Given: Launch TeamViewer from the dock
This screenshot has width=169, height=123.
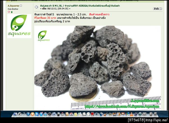Looking at the screenshot, I should click(37, 114).
